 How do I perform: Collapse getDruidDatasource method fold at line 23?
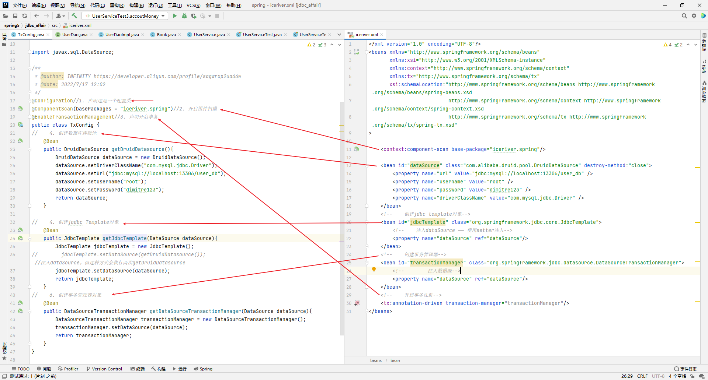(29, 149)
